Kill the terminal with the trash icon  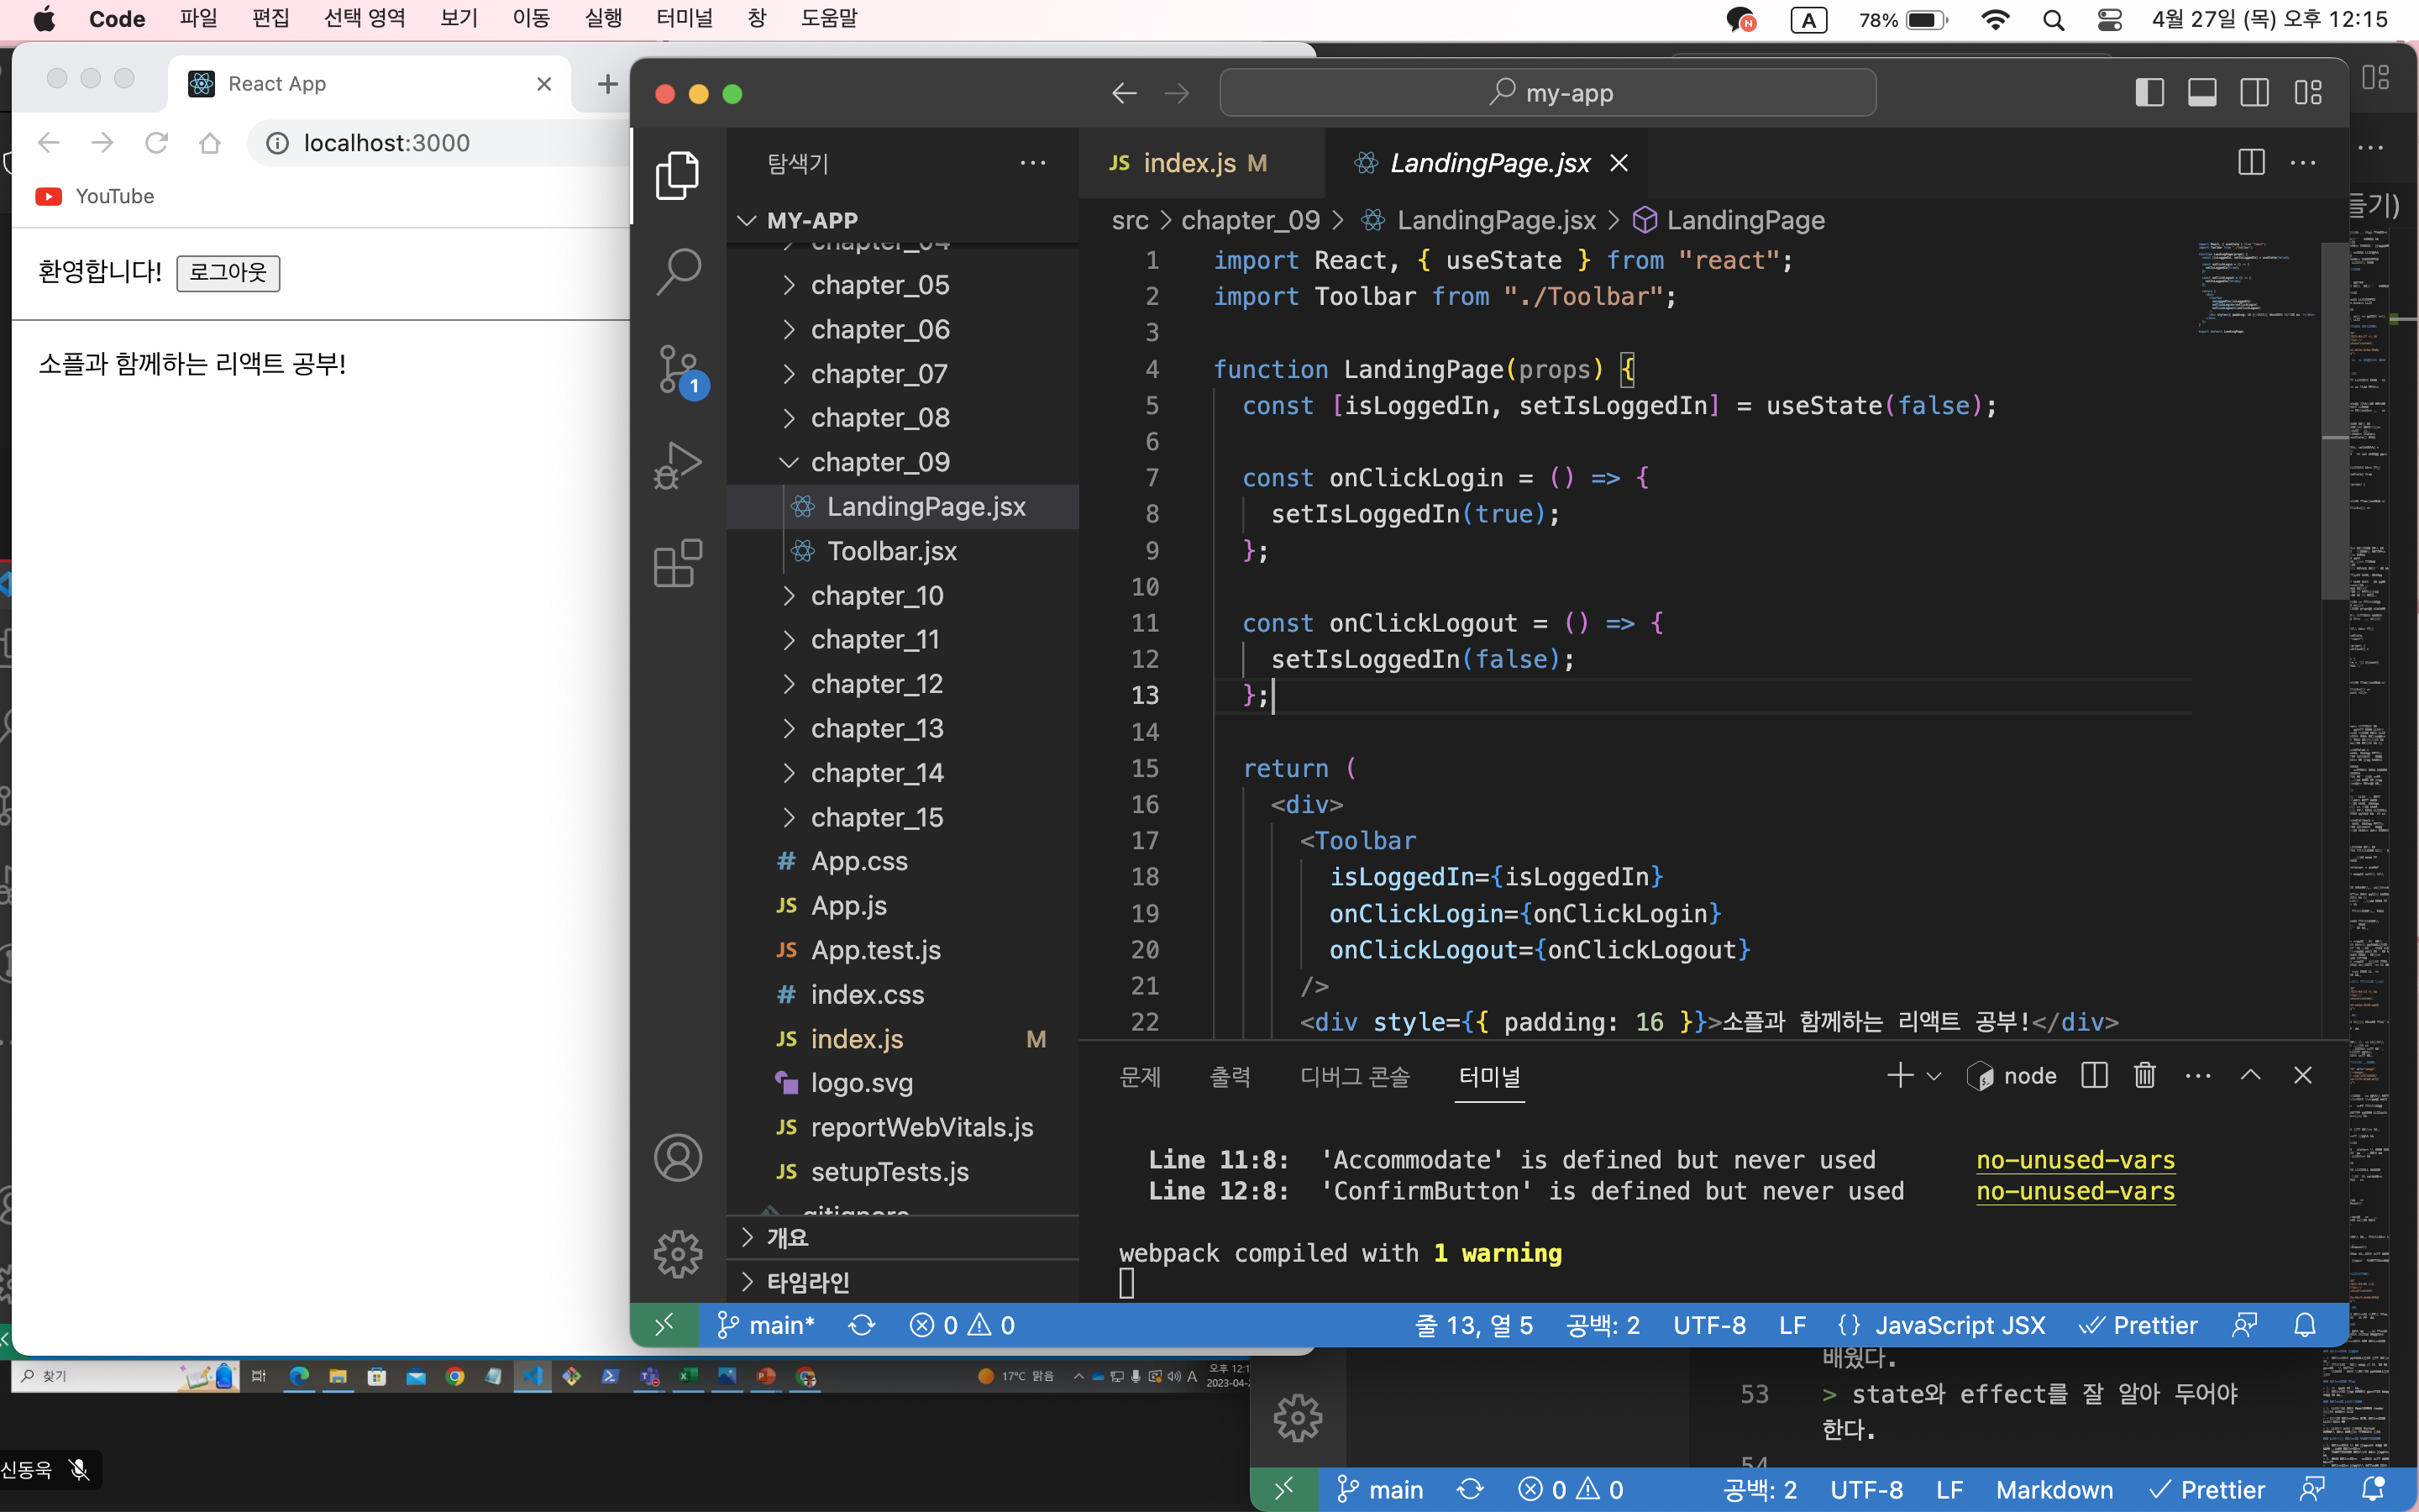[2145, 1075]
